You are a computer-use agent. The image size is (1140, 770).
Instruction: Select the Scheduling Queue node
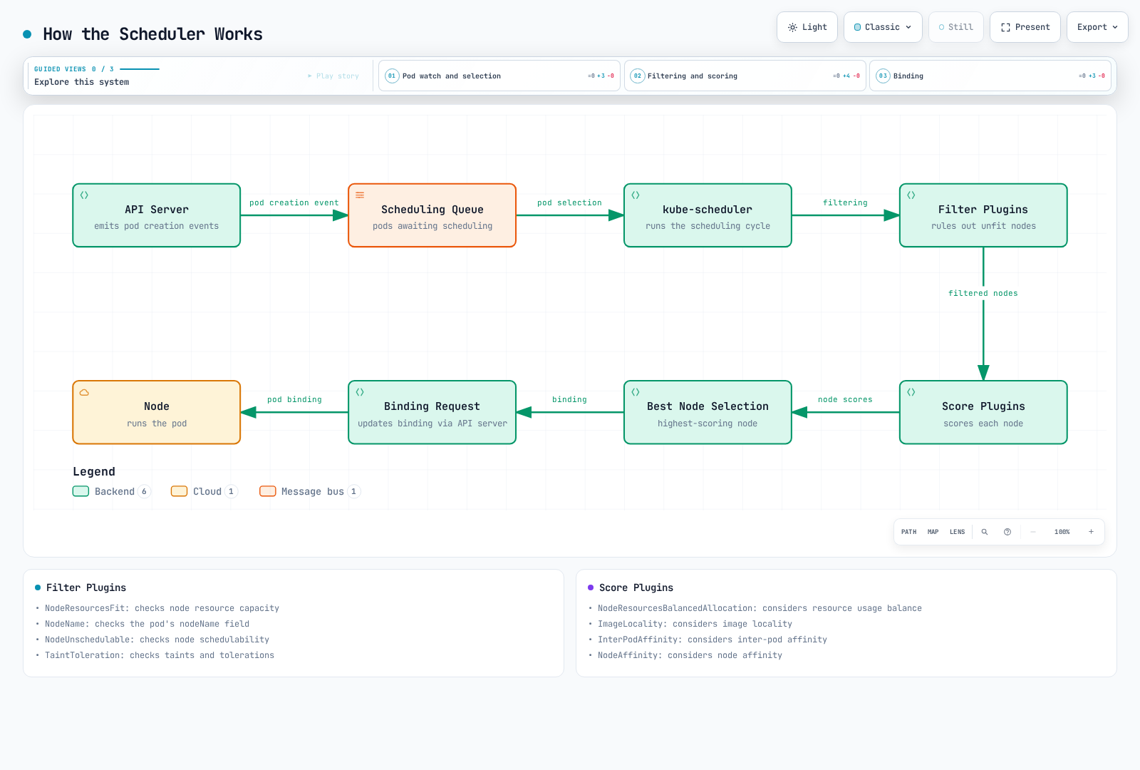coord(432,215)
